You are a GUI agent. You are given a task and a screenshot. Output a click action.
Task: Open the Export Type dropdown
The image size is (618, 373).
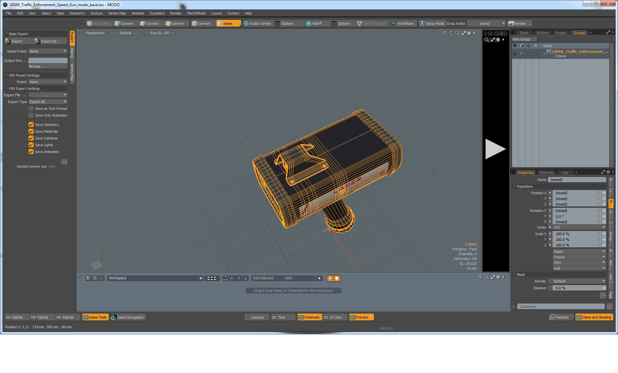point(48,102)
